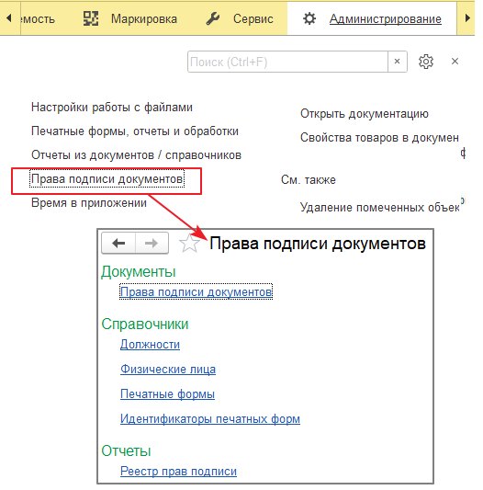Viewport: 483px width, 490px height.
Task: Add Права подписи документов to favorites star
Action: [x=189, y=243]
